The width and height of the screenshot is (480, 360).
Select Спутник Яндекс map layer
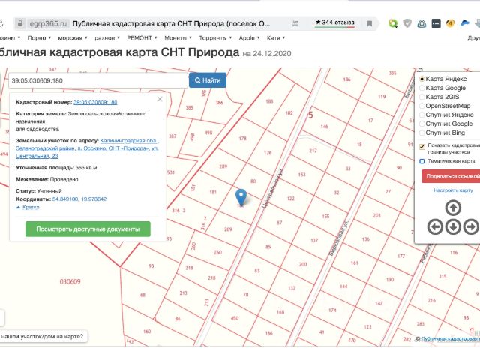pos(422,115)
